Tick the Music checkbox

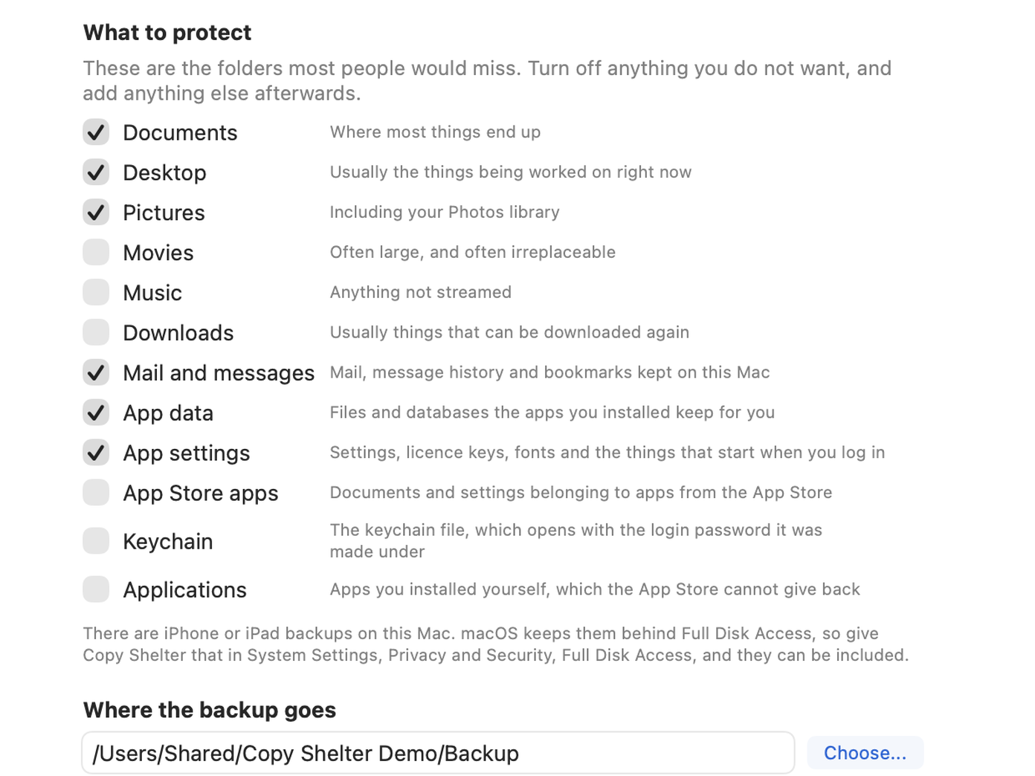pyautogui.click(x=96, y=293)
